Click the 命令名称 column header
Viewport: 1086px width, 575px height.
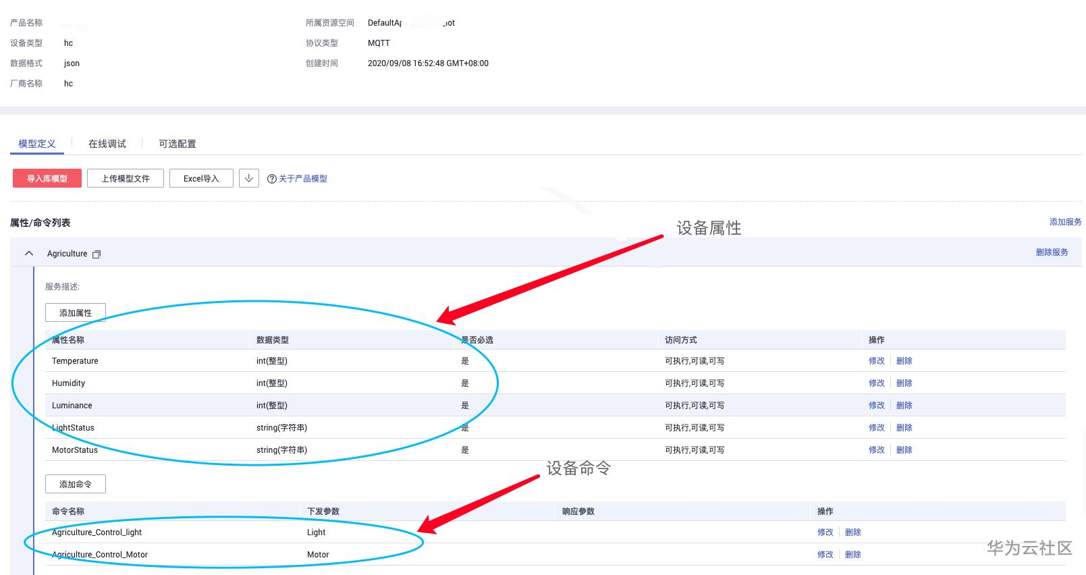pyautogui.click(x=68, y=512)
